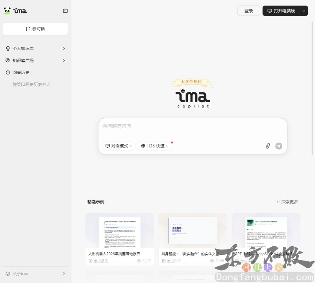Image resolution: width=315 pixels, height=283 pixels.
Task: Open the GPT-5.5对决DeepSeek V4 example thumbnail
Action: 266,231
